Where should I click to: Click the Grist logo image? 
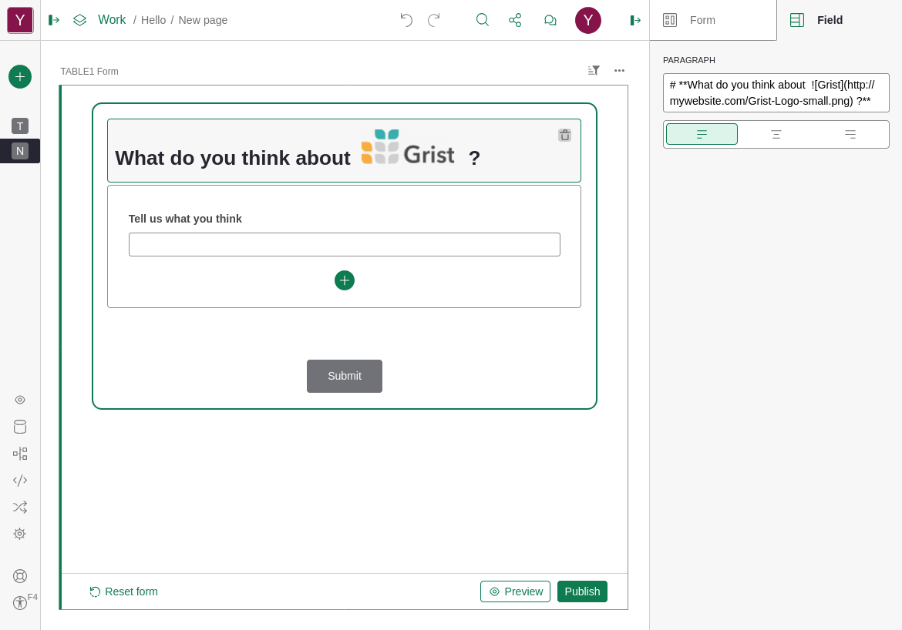(408, 147)
